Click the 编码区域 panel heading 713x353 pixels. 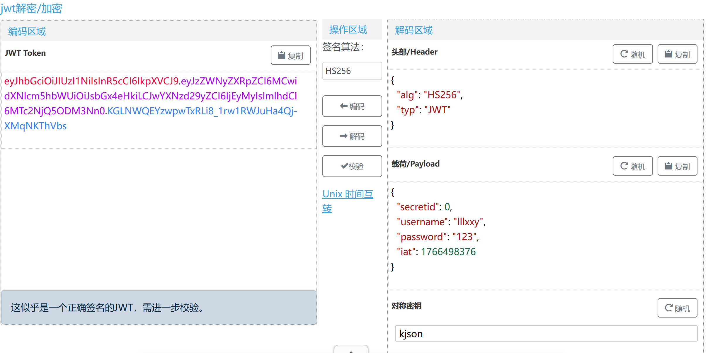click(27, 31)
